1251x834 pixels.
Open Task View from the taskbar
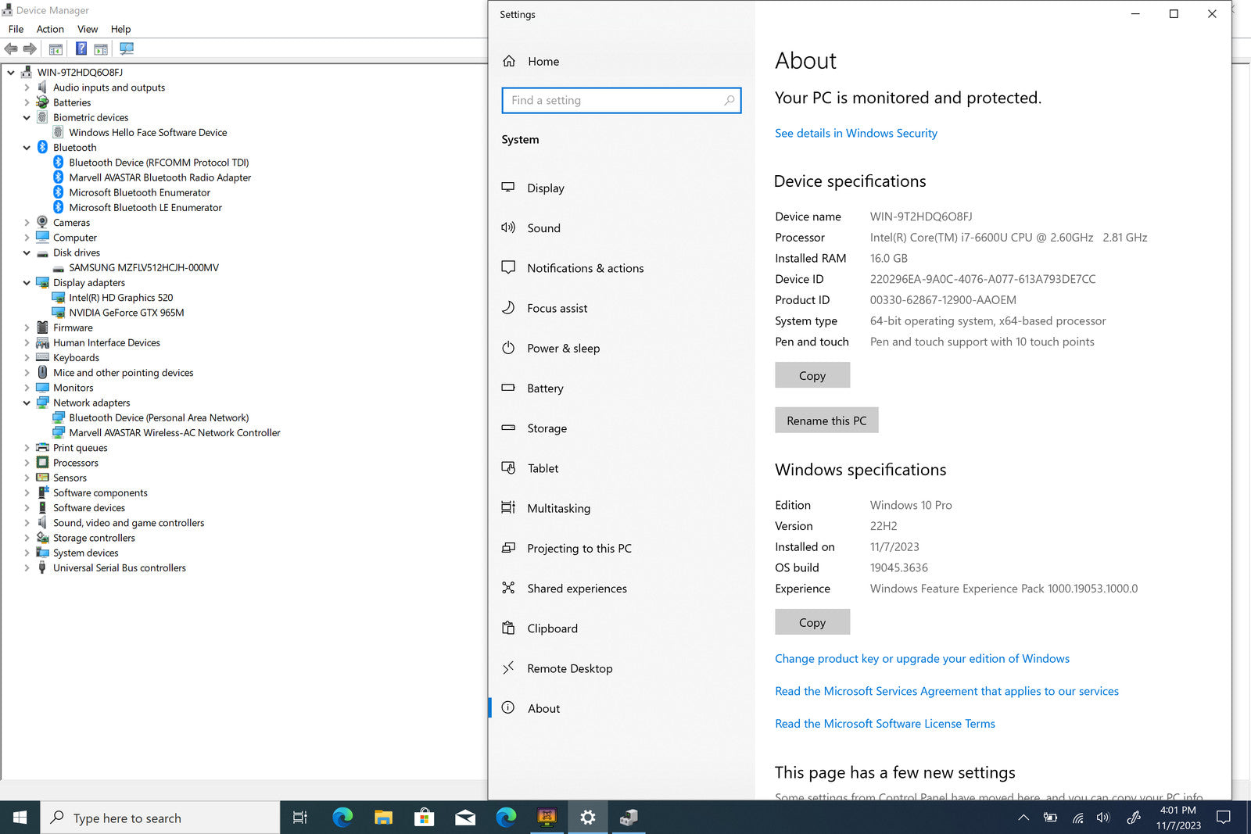click(x=299, y=818)
